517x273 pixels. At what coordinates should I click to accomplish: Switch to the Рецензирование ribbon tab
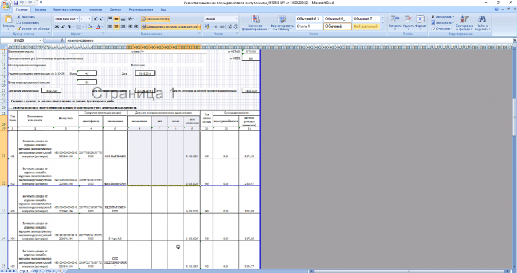(x=141, y=10)
